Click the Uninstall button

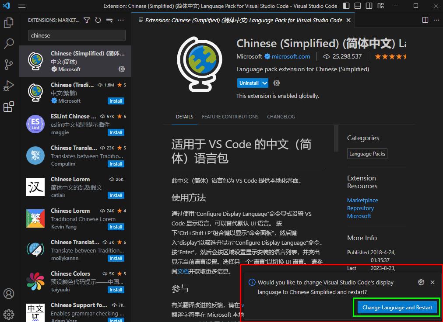coord(249,83)
